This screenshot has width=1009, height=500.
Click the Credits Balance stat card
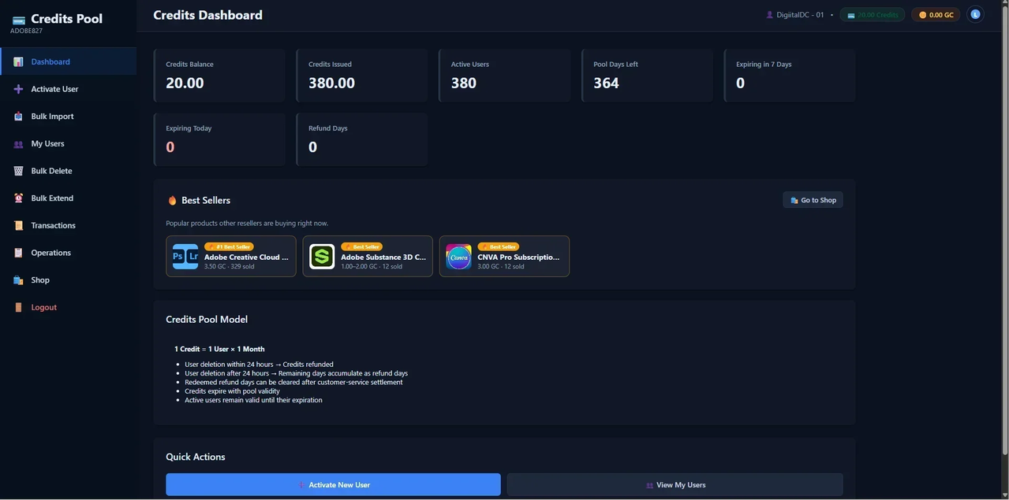pos(219,76)
